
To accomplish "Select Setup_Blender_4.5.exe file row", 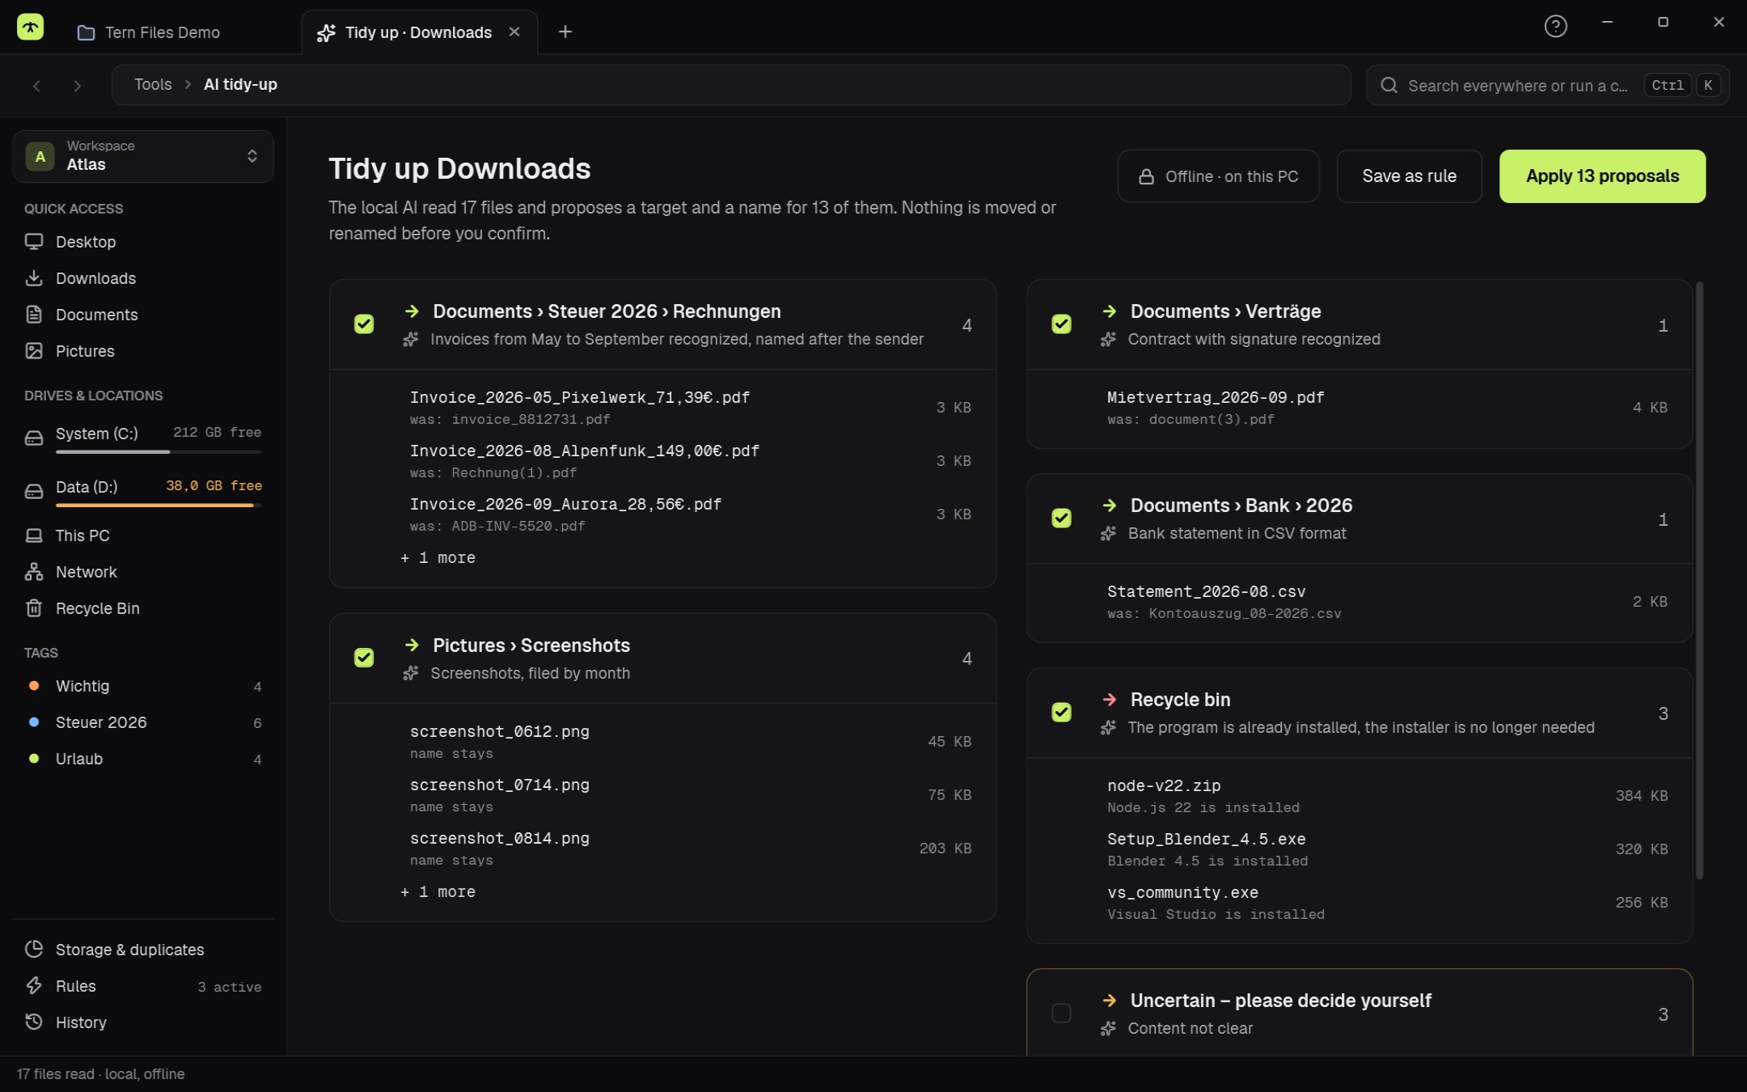I will tap(1360, 849).
